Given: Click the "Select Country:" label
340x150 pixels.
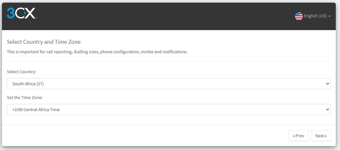Looking at the screenshot, I should click(x=22, y=72).
